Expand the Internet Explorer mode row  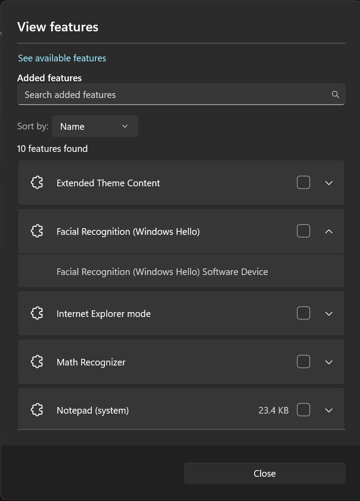point(329,313)
